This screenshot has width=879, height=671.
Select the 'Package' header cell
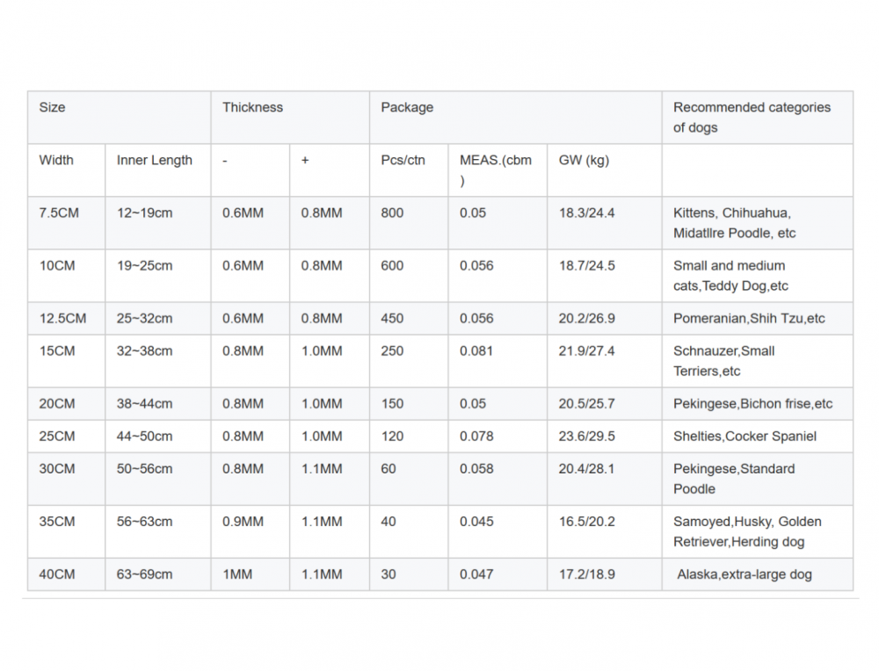(515, 118)
